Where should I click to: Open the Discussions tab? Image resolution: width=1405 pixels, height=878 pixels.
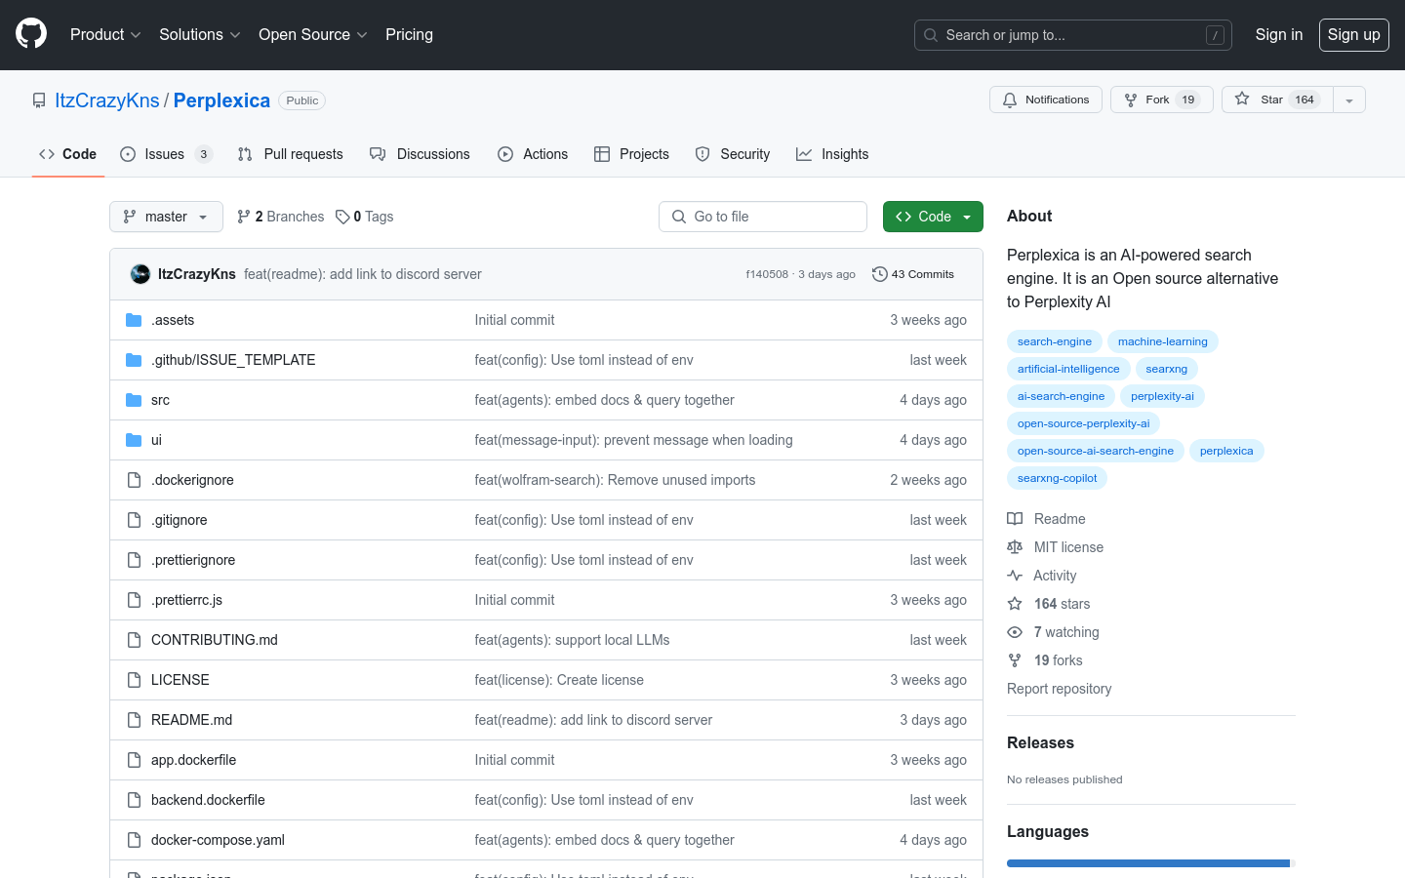420,154
